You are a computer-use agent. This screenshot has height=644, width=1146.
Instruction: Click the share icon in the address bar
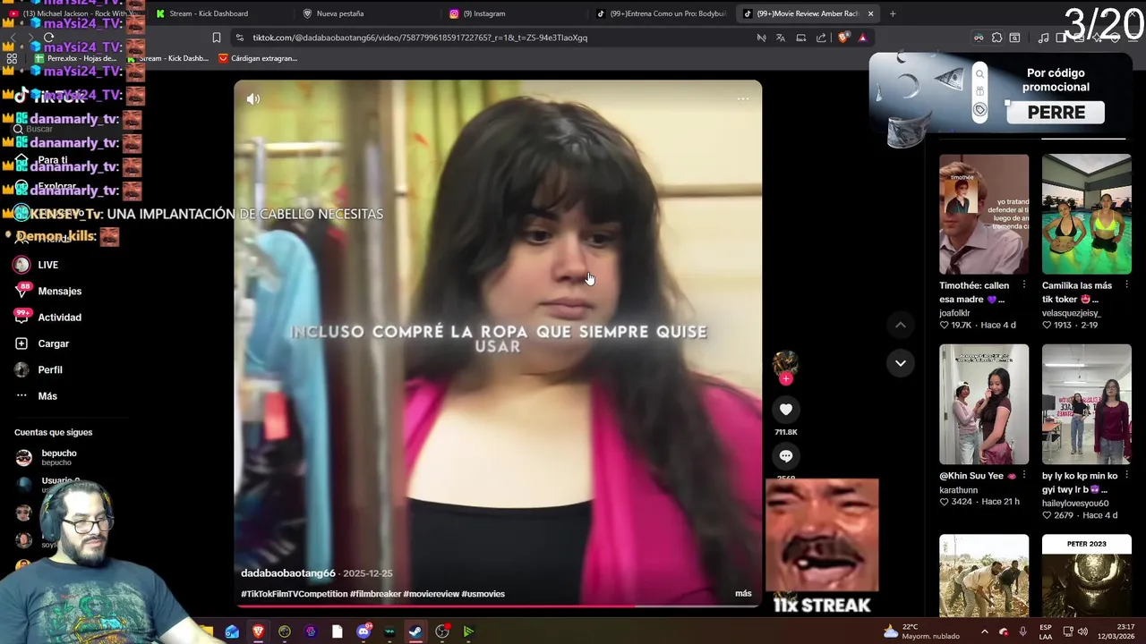pos(821,38)
